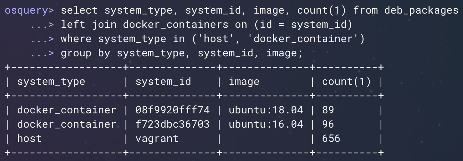Click the deb_packages table name in query
Image resolution: width=463 pixels, height=161 pixels.
coord(421,11)
